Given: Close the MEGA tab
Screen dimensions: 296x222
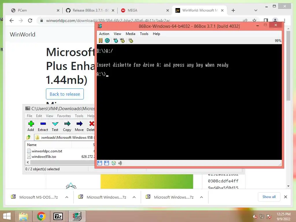Looking at the screenshot, I should [168, 10].
